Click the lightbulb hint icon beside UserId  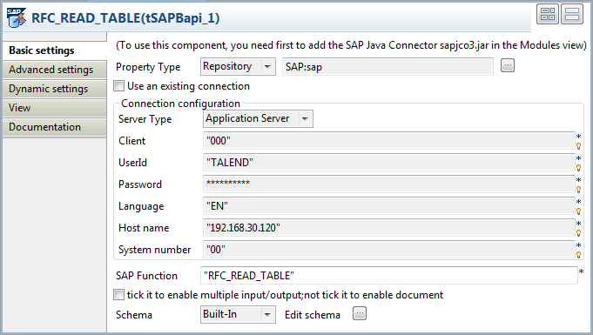[x=578, y=167]
